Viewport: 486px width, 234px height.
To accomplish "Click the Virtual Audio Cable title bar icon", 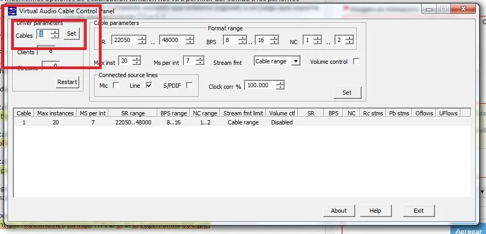I will point(12,12).
